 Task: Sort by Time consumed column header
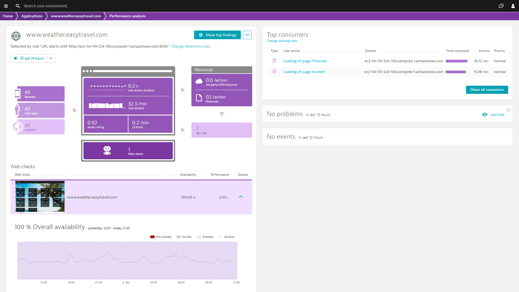click(457, 51)
